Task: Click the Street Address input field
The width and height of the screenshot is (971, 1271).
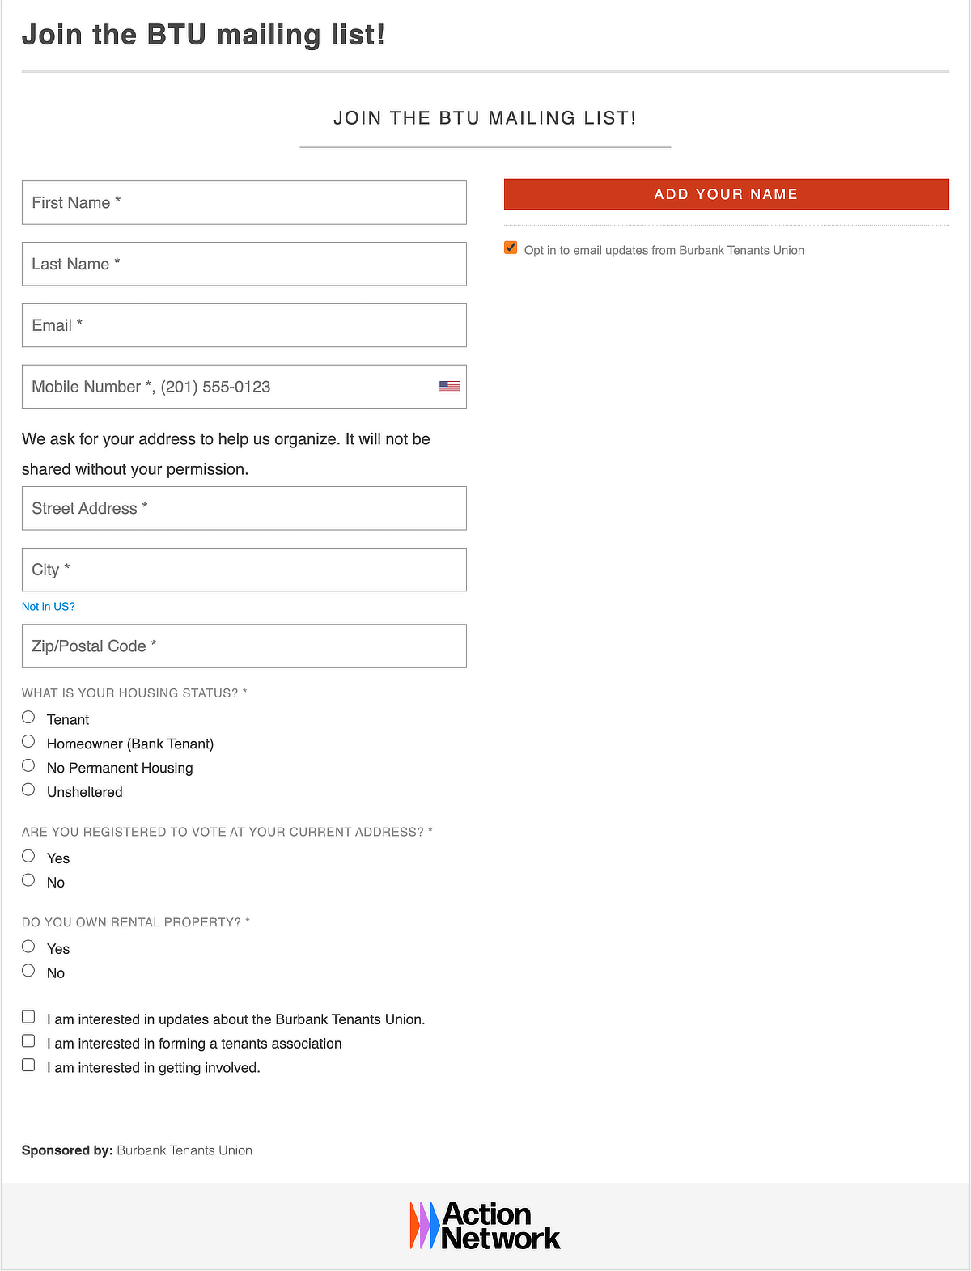Action: 244,508
